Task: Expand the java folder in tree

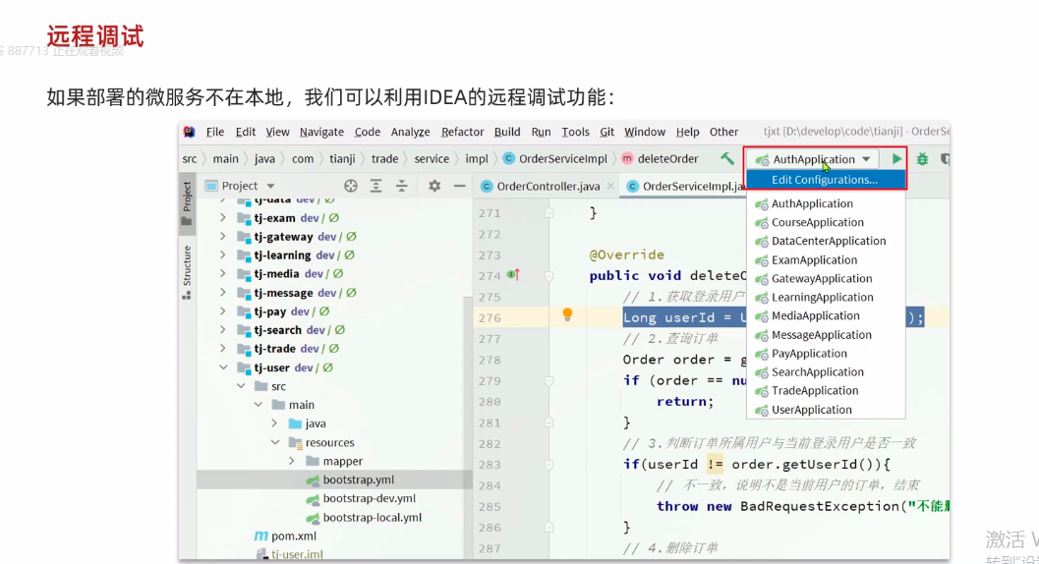Action: point(274,423)
